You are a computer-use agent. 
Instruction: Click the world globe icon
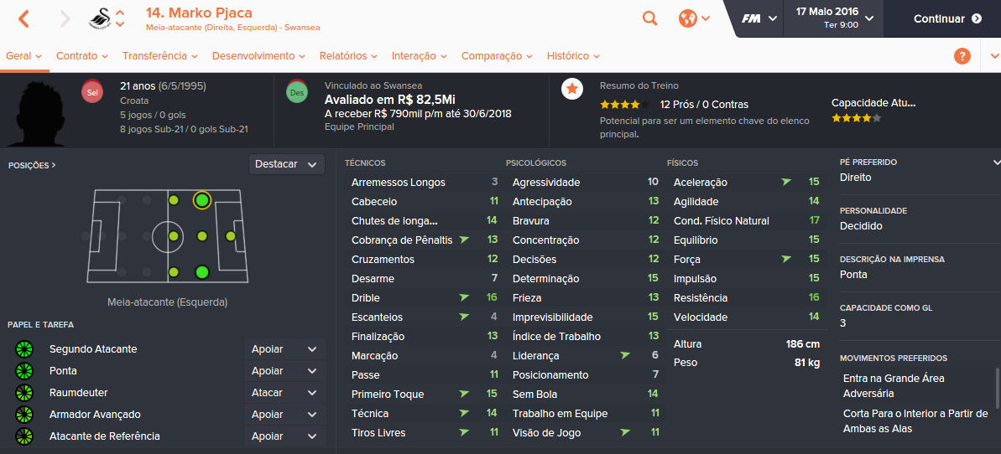[687, 18]
